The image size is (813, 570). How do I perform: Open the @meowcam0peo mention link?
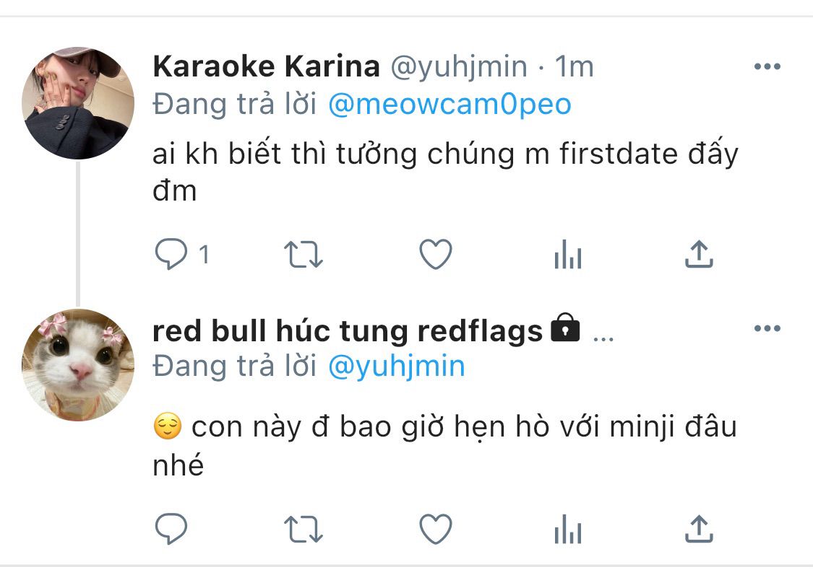tap(449, 104)
